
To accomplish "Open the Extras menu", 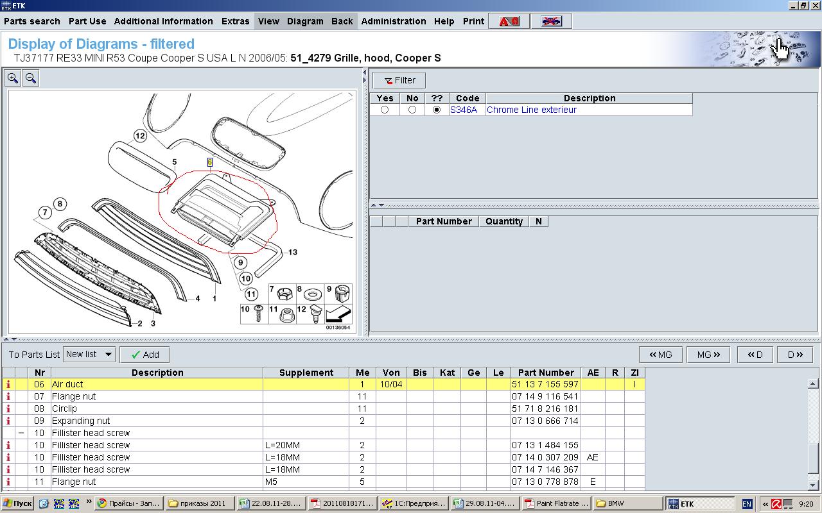I will coord(235,21).
